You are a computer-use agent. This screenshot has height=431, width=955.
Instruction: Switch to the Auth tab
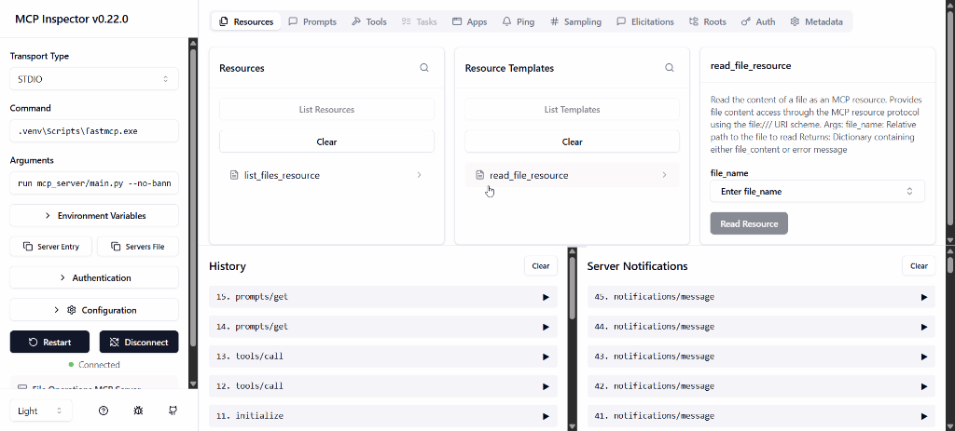758,21
